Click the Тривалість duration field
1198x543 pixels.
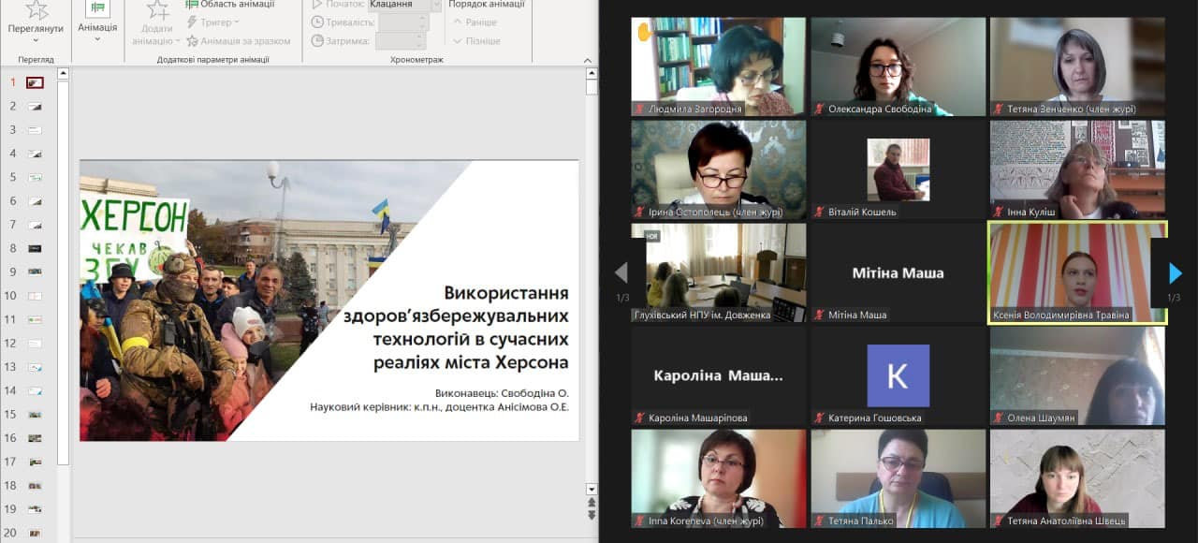pyautogui.click(x=402, y=22)
